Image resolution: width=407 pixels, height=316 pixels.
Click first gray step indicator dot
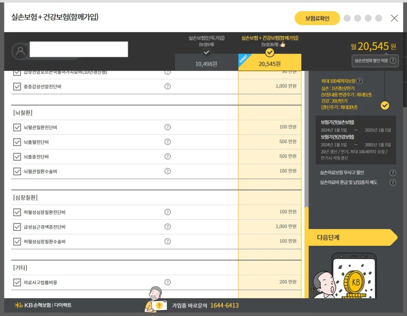tap(347, 18)
